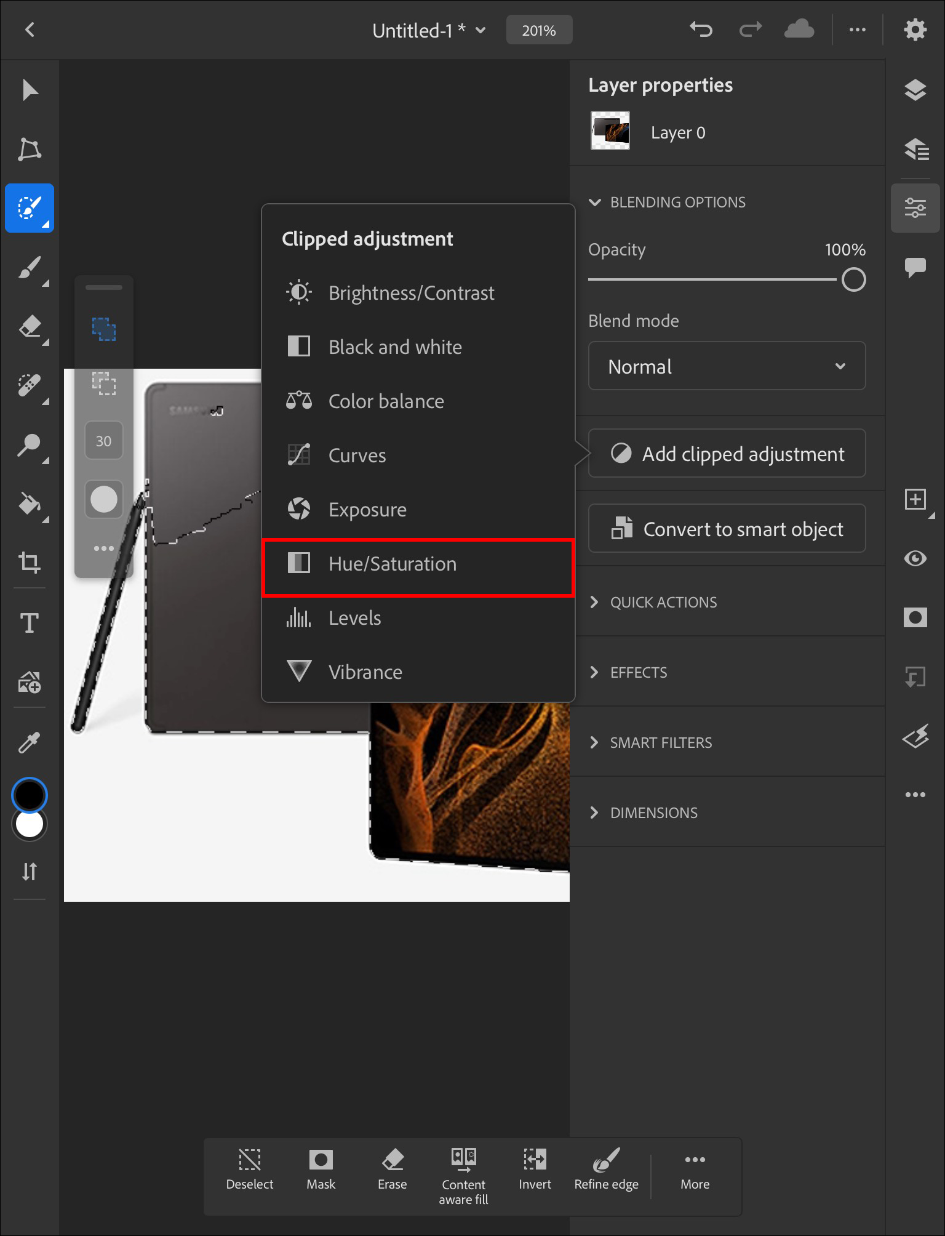Open app settings gear
945x1236 pixels.
915,30
